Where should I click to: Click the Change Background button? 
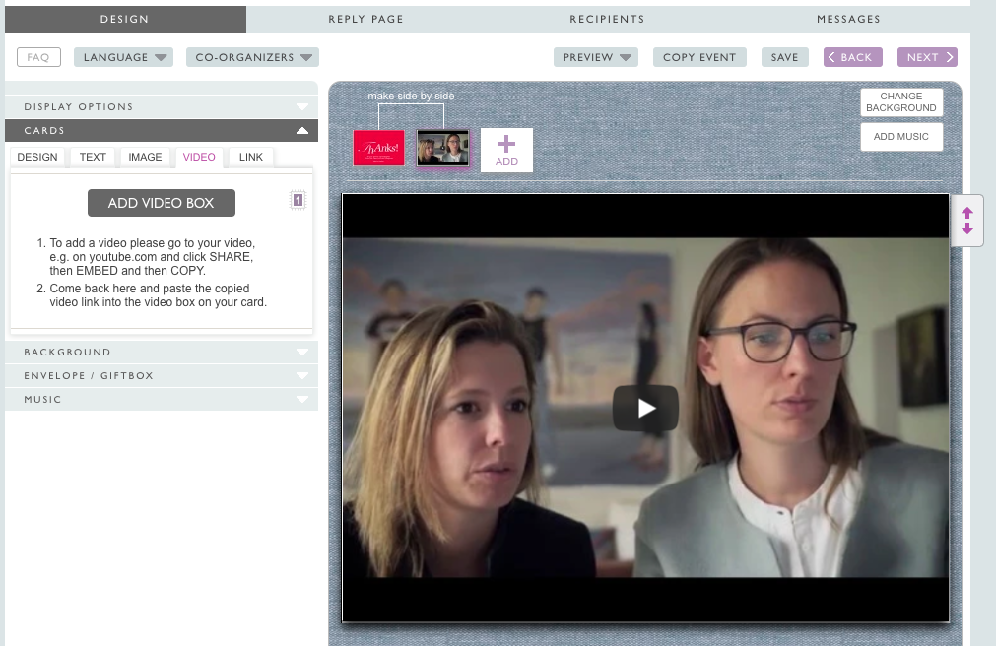900,102
